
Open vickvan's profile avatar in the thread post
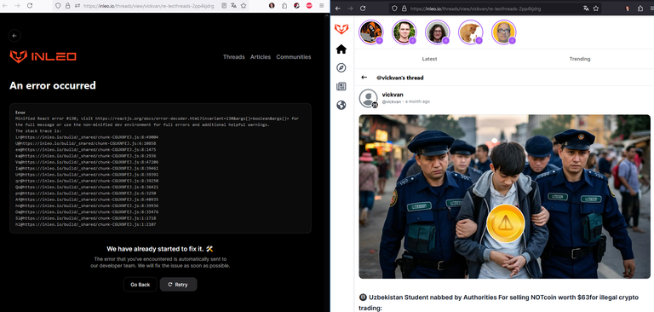[x=368, y=99]
